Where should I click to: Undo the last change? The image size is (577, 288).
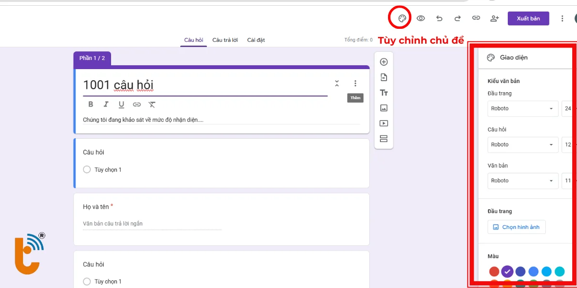[x=439, y=19]
